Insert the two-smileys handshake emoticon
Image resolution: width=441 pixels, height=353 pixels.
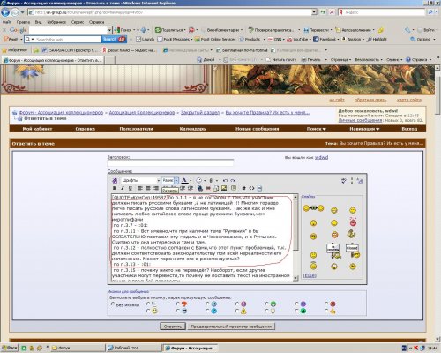[x=313, y=208]
